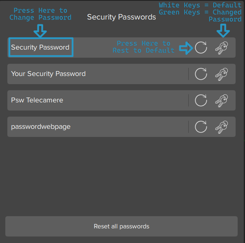Click the "White Keys = Default" legend text

pyautogui.click(x=200, y=5)
